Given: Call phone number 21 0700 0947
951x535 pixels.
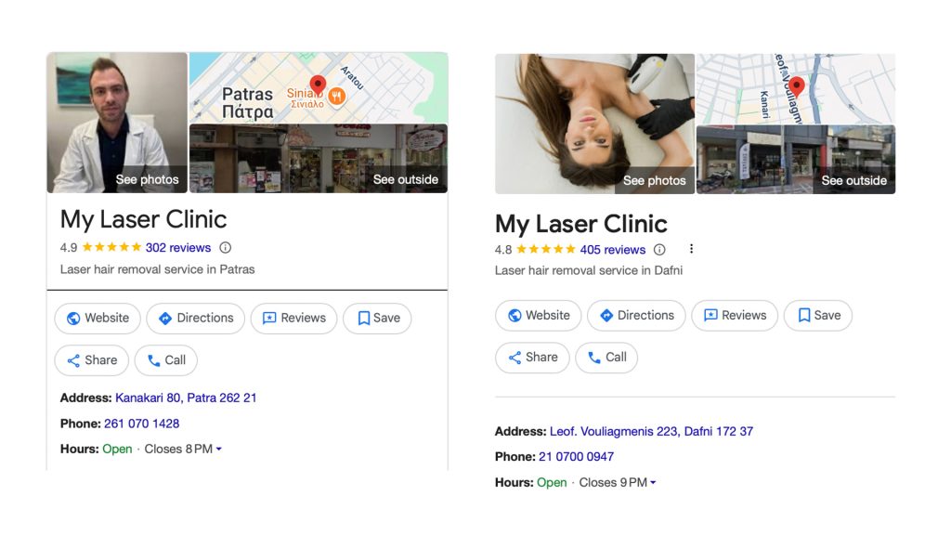Looking at the screenshot, I should click(x=576, y=457).
